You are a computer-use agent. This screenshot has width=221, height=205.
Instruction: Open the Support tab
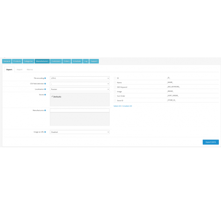coord(94,61)
